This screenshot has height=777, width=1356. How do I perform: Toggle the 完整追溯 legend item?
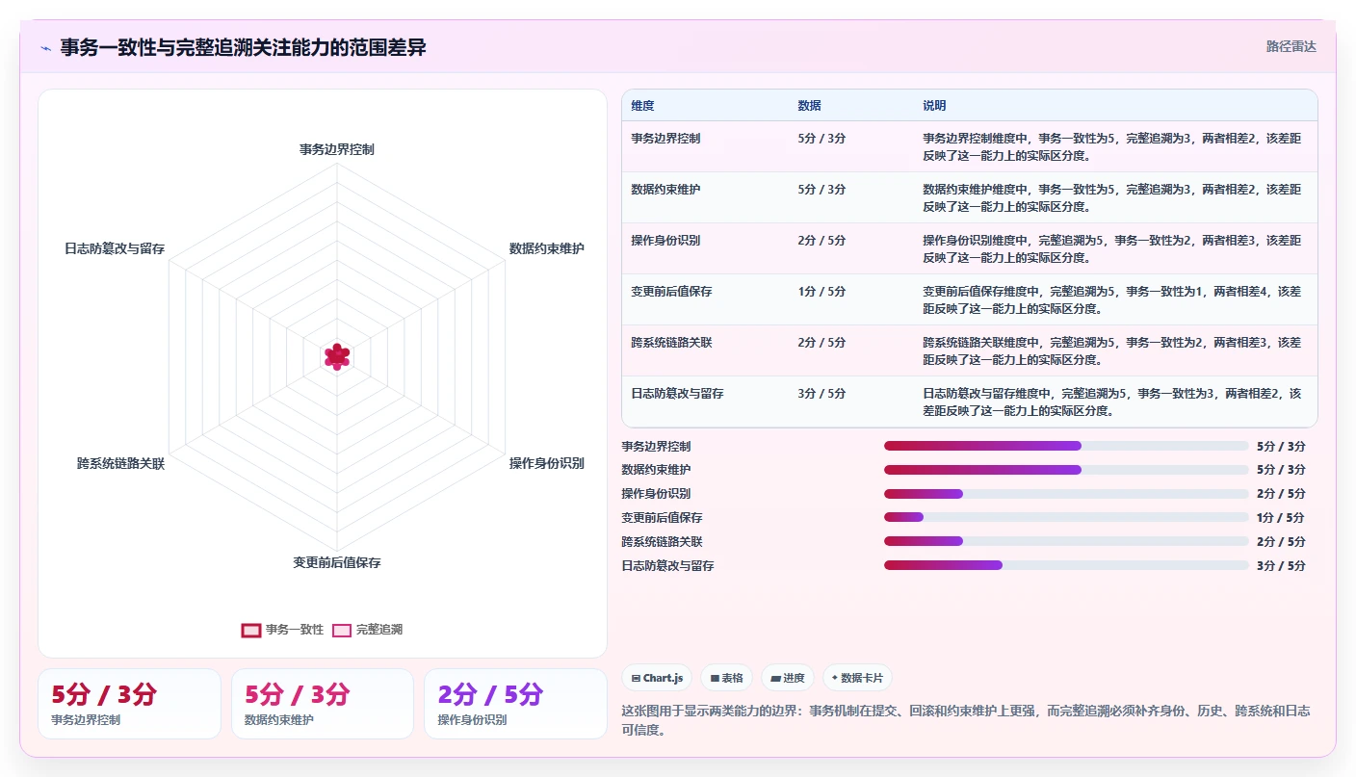tap(367, 630)
